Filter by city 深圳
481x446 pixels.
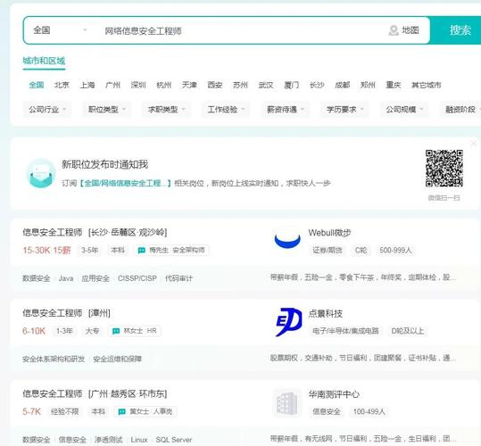(138, 85)
